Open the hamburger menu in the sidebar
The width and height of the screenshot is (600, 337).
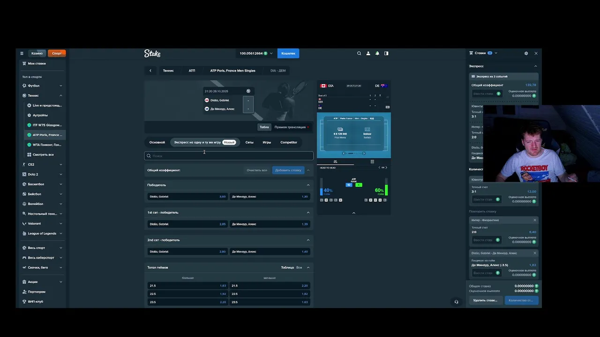(22, 53)
